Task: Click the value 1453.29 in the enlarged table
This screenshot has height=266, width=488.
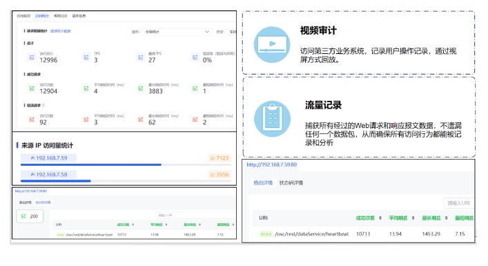Action: coord(431,234)
